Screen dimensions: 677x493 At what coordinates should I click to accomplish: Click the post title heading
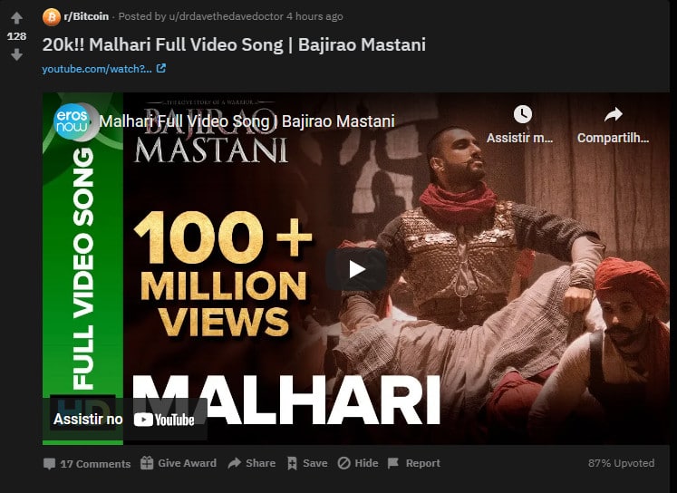(x=234, y=45)
